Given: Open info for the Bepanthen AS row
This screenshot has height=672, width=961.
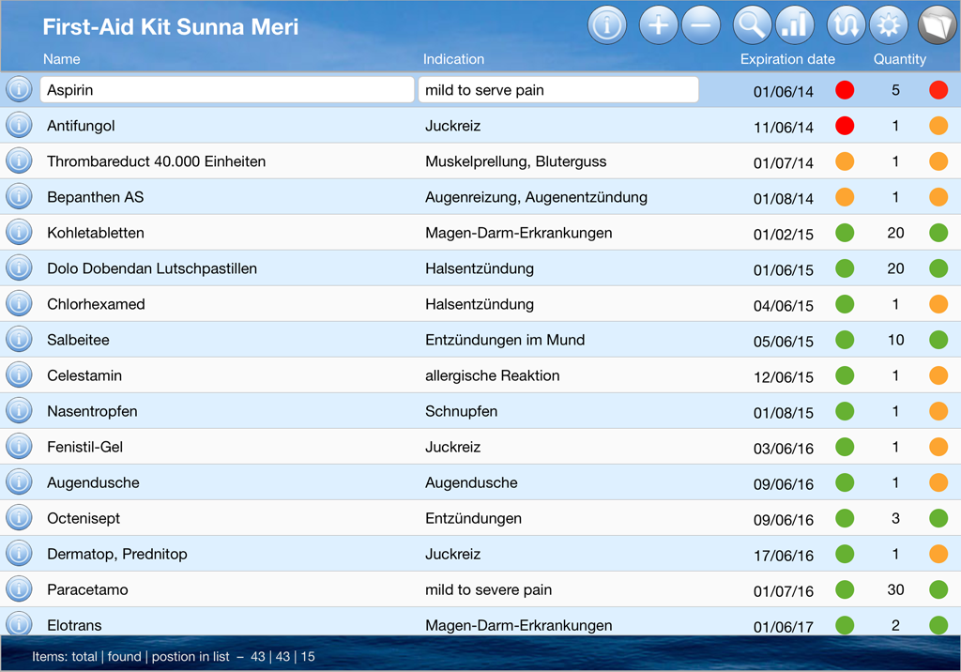Looking at the screenshot, I should coord(19,197).
